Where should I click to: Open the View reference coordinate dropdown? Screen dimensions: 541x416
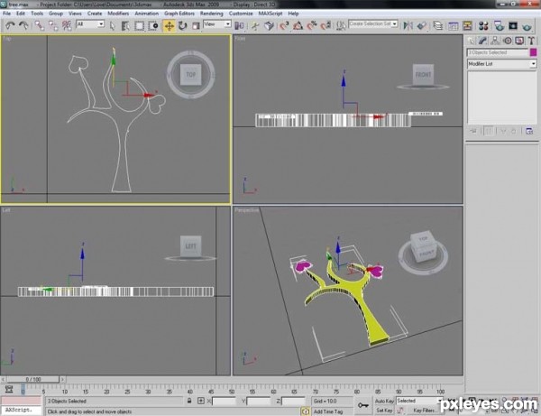point(217,24)
